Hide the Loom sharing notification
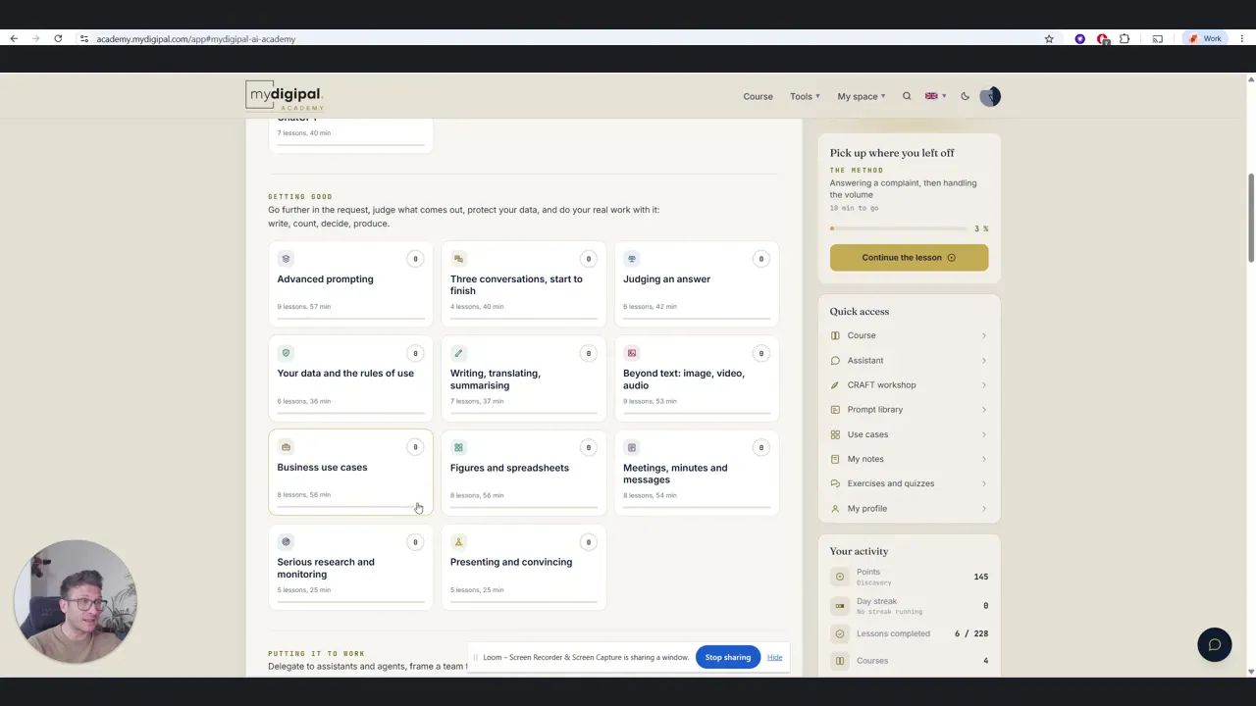 (x=774, y=657)
